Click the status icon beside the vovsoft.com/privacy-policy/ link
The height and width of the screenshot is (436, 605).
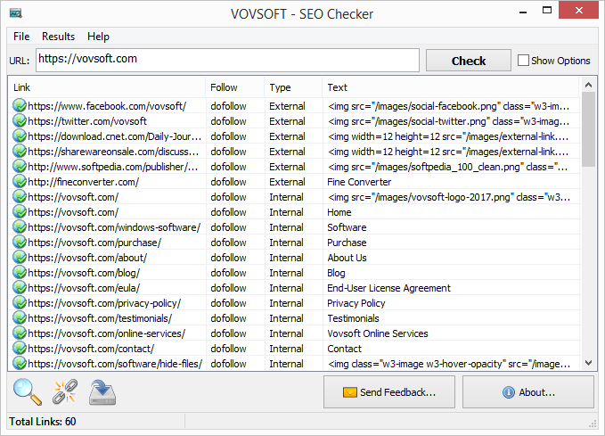coord(20,302)
